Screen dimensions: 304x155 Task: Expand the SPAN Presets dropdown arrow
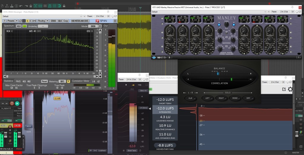click(x=17, y=21)
